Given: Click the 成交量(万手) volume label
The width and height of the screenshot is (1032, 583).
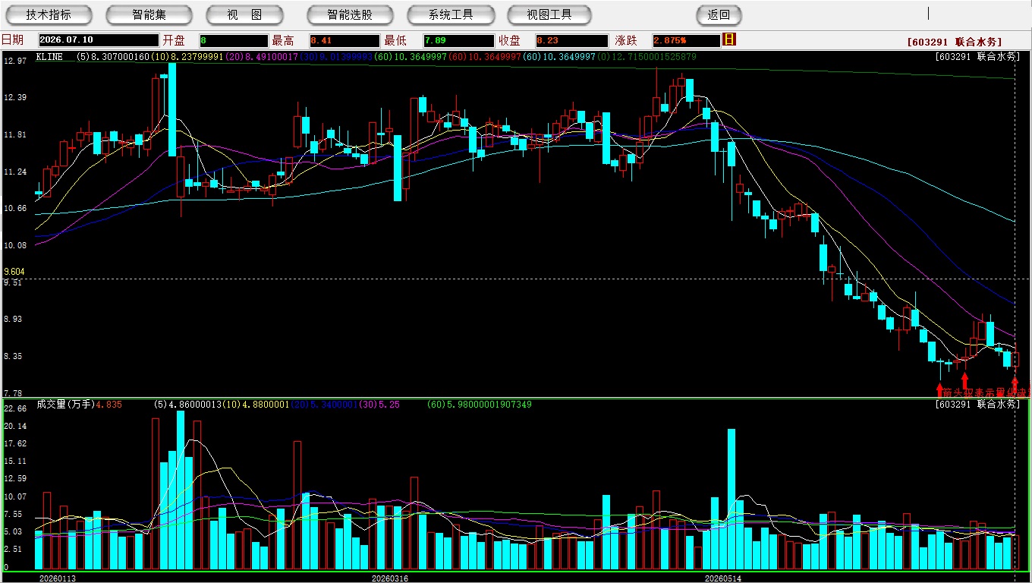Looking at the screenshot, I should tap(65, 405).
